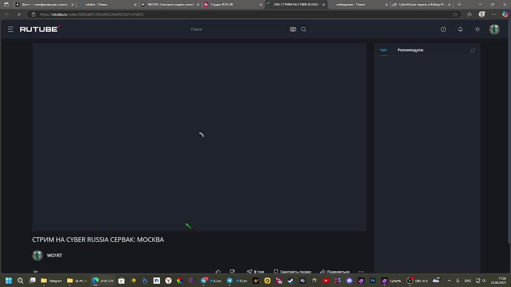Dislike the video with thumbs down
The image size is (511, 287).
tap(232, 272)
